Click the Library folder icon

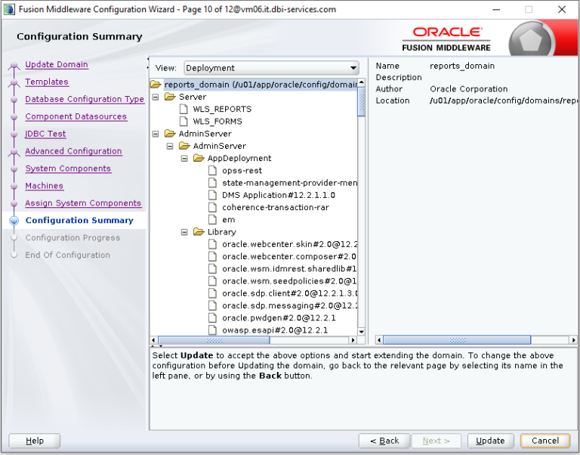point(199,232)
